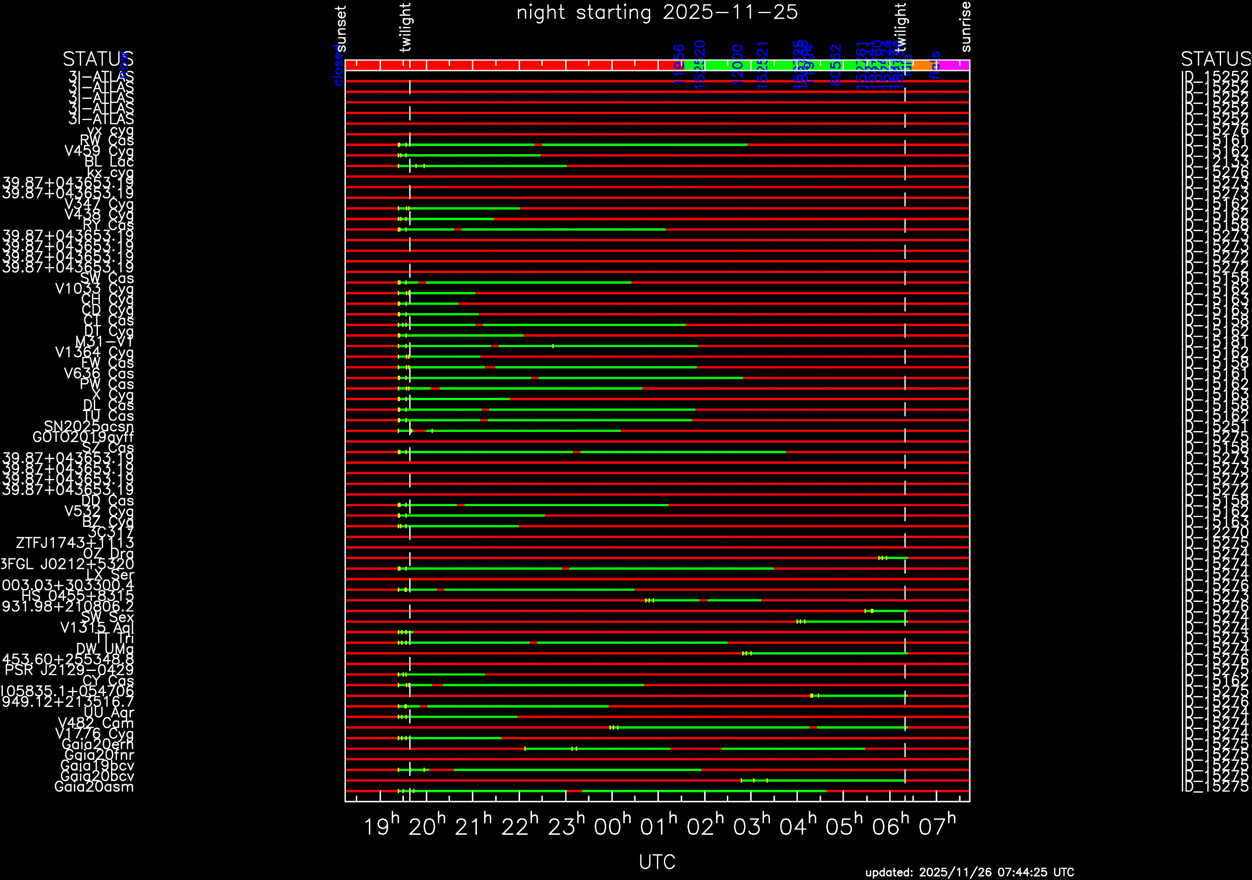Image resolution: width=1252 pixels, height=880 pixels.
Task: Click the blue 12000 marker on the green bar
Action: click(738, 64)
